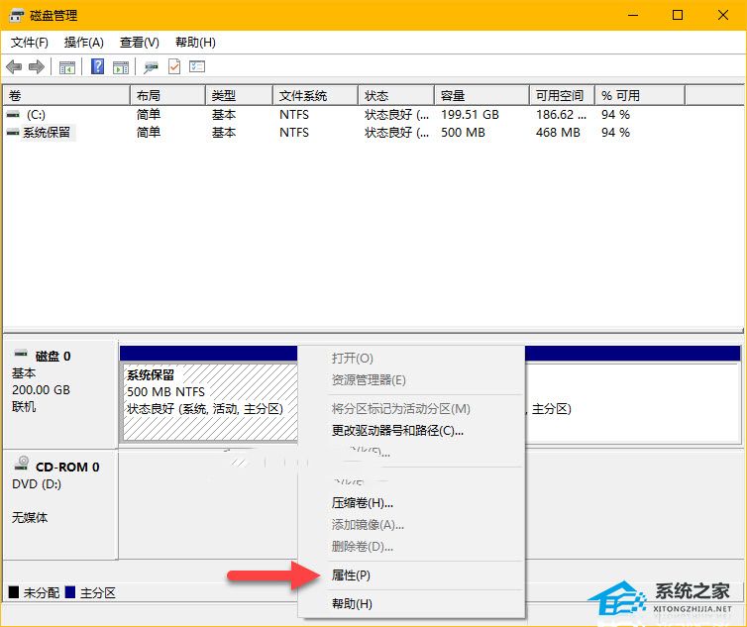Select the 磁盘 0 disk label
Viewport: 747px width, 627px height.
[53, 357]
